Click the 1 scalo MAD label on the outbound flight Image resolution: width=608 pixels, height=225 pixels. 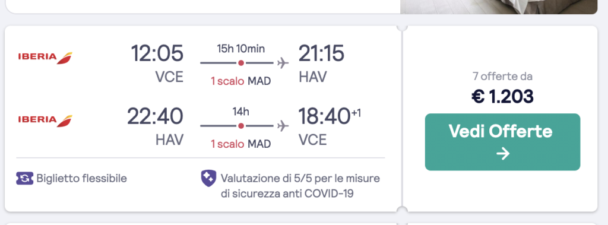click(x=241, y=81)
